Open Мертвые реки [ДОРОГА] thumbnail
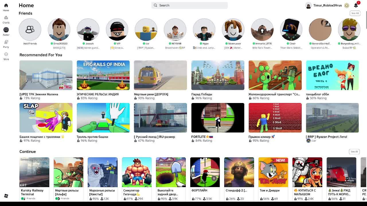Viewport: 367px width, 206px height. point(160,75)
